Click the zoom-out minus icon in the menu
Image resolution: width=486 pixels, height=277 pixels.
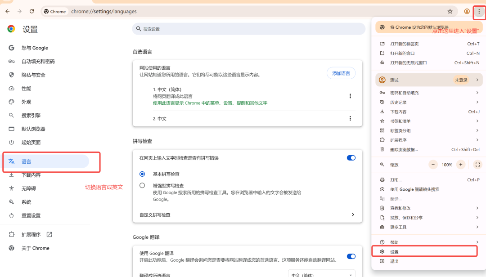coord(433,164)
